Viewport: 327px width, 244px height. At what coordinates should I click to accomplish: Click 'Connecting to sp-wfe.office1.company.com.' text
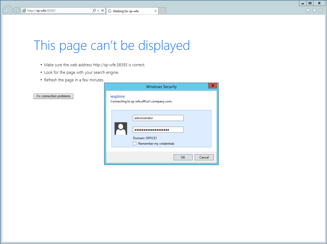[x=141, y=101]
